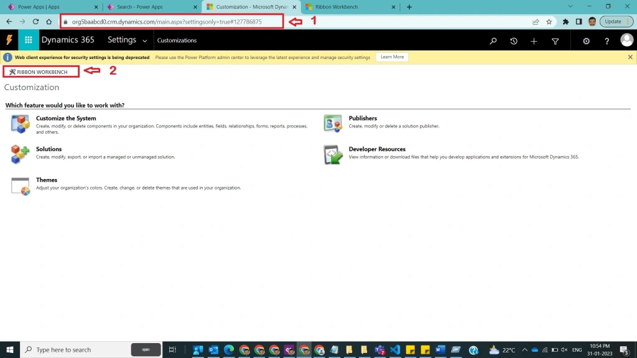Open Microsoft Word from taskbar
637x358 pixels.
pyautogui.click(x=440, y=349)
